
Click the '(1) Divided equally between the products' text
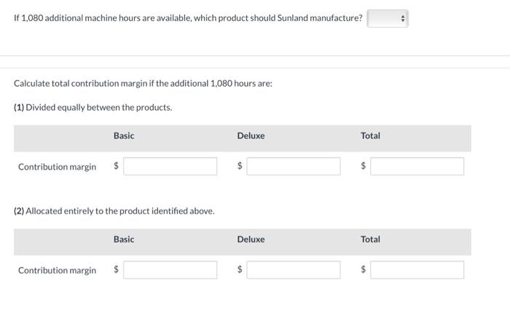tap(93, 108)
